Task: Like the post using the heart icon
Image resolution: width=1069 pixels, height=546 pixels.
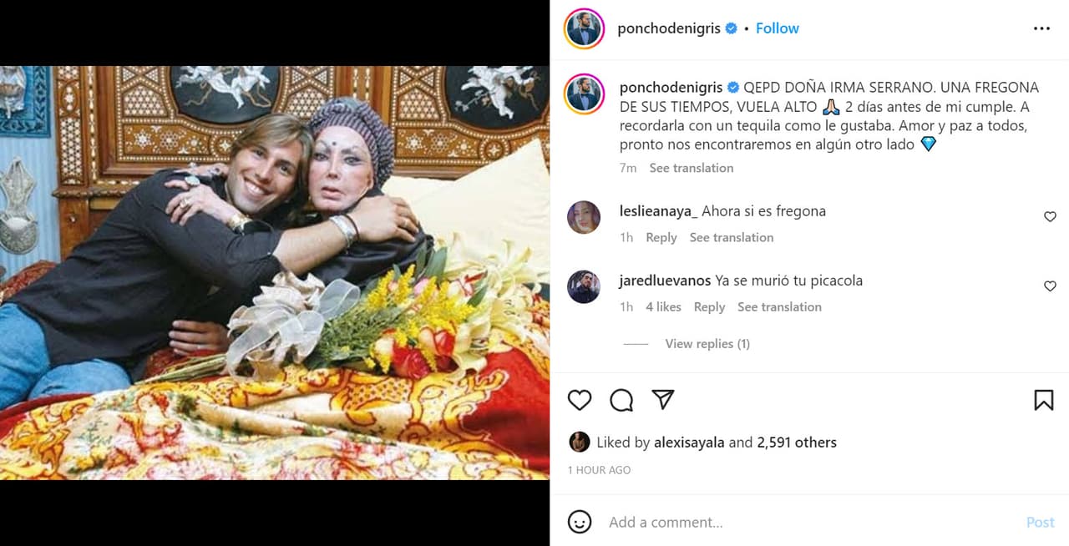Action: 580,400
